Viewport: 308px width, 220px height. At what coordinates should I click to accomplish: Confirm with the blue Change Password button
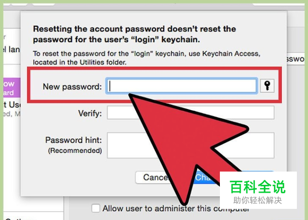pyautogui.click(x=204, y=177)
